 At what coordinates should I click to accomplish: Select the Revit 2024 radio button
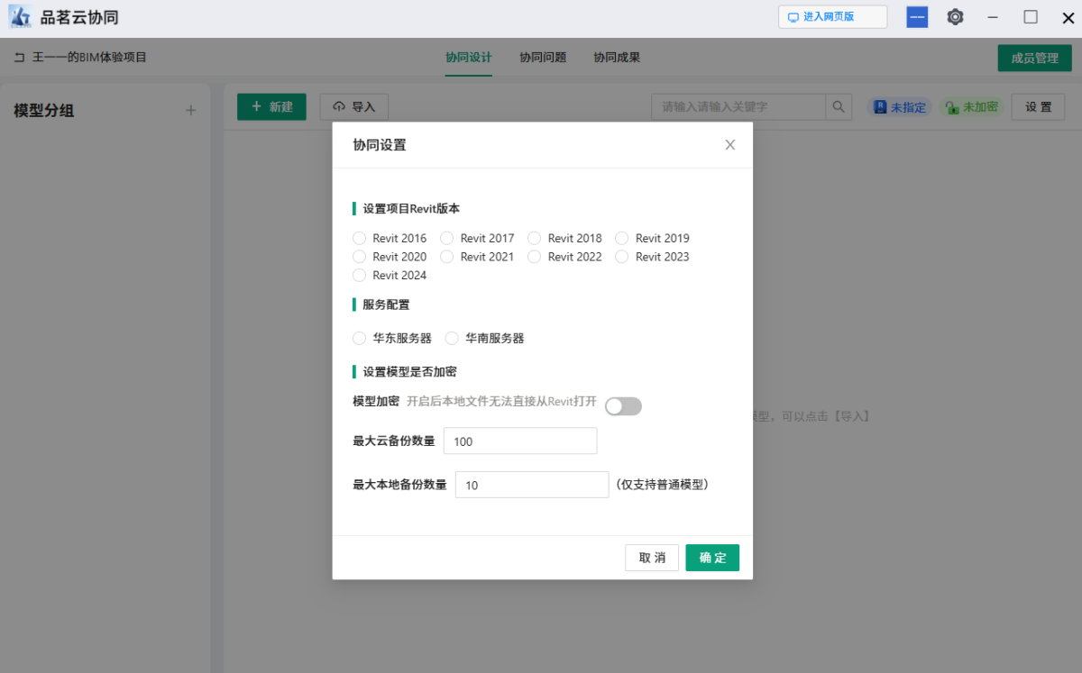coord(359,275)
